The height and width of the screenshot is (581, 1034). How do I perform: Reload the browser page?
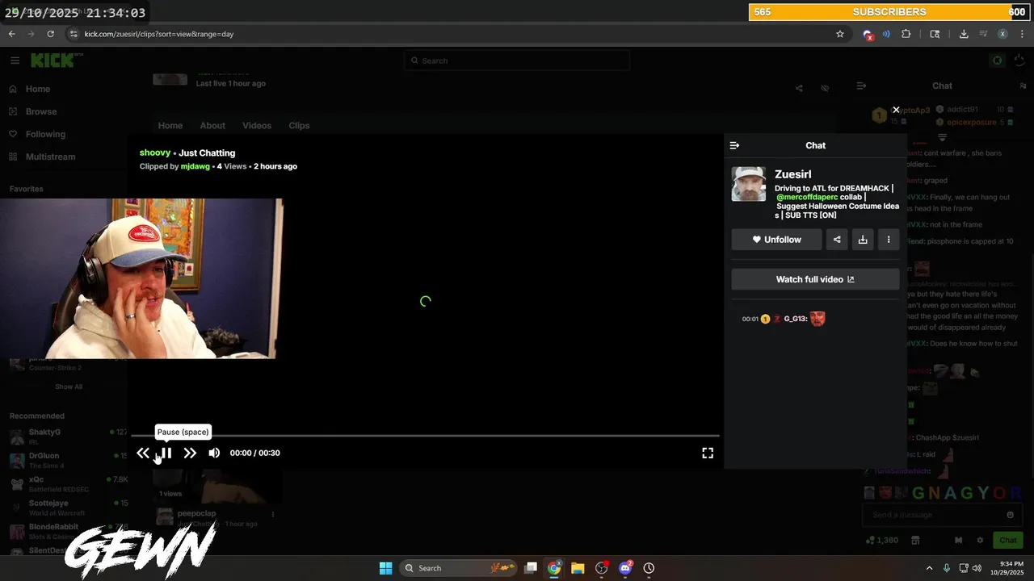tap(50, 34)
